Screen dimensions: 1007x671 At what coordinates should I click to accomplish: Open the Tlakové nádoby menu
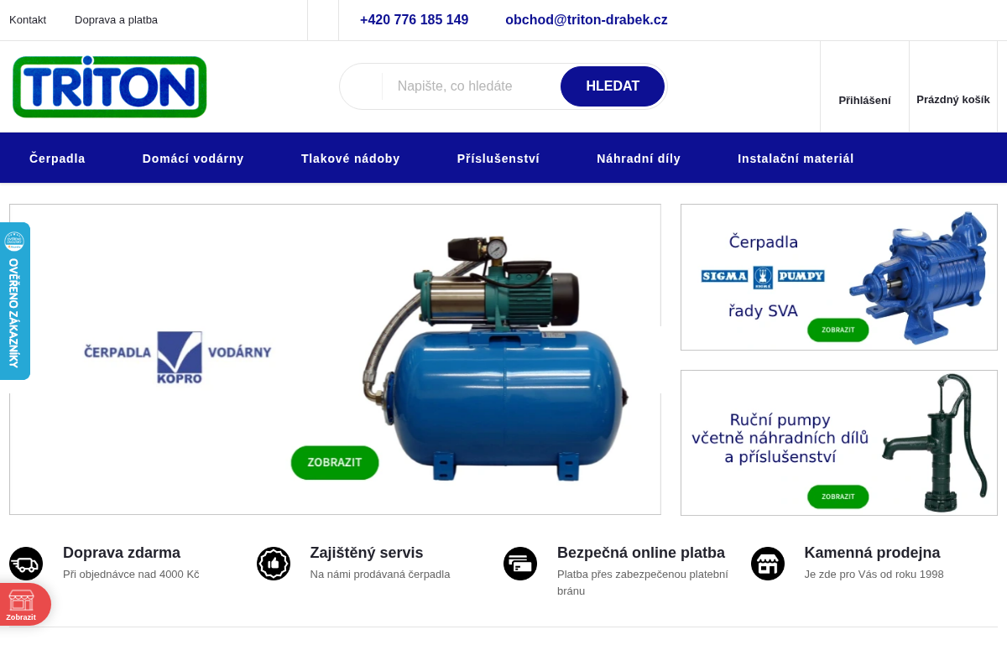(351, 159)
